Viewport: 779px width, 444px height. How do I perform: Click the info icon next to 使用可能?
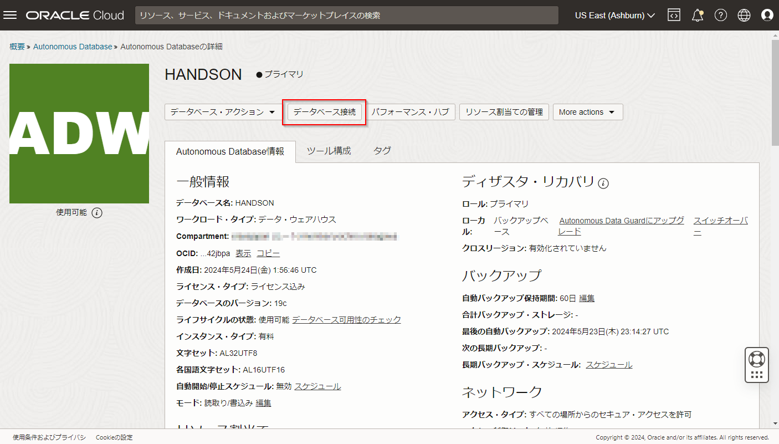(x=97, y=213)
